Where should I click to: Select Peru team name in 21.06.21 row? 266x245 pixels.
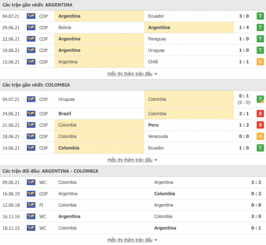click(x=153, y=125)
